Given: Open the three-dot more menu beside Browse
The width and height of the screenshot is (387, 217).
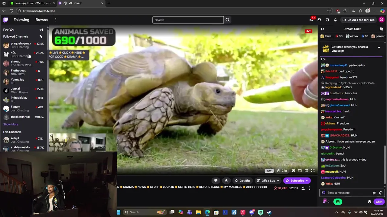Looking at the screenshot, I should click(x=56, y=20).
